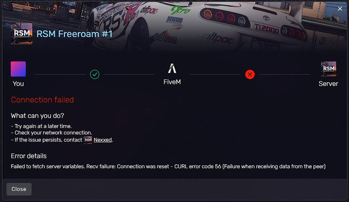The image size is (349, 202).
Task: Click the small RSM icon beside Nexxed
Action: coord(88,140)
